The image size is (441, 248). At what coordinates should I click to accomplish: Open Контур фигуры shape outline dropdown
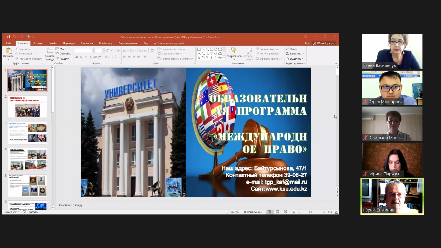267,54
